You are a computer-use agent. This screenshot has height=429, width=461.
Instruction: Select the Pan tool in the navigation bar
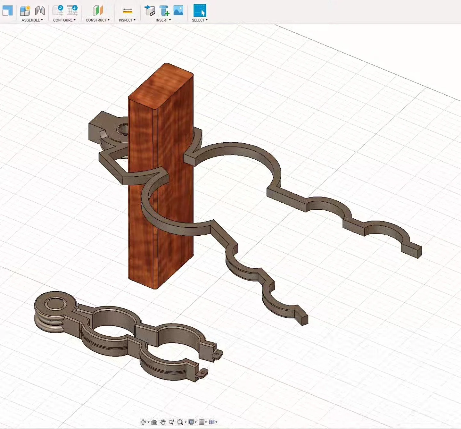click(x=163, y=422)
